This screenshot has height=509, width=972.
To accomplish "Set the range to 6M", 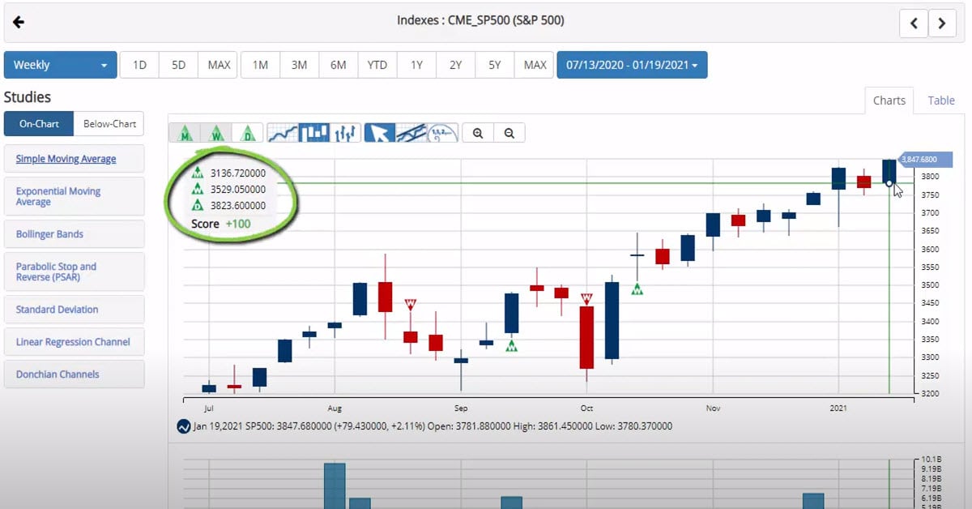I will [x=338, y=65].
